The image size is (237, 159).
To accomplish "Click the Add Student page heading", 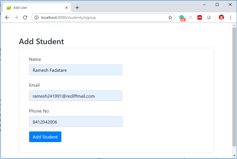I will [41, 41].
